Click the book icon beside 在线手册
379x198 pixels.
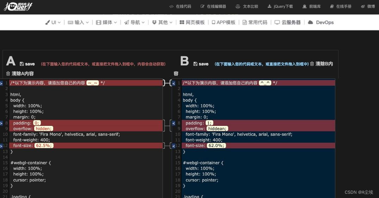tap(332, 7)
